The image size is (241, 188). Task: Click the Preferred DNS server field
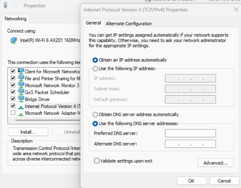pos(190,133)
